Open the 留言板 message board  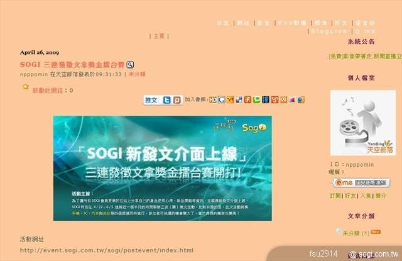click(366, 23)
